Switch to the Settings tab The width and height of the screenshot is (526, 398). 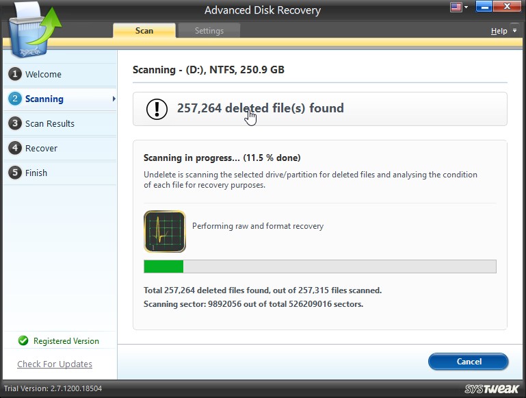coord(209,31)
